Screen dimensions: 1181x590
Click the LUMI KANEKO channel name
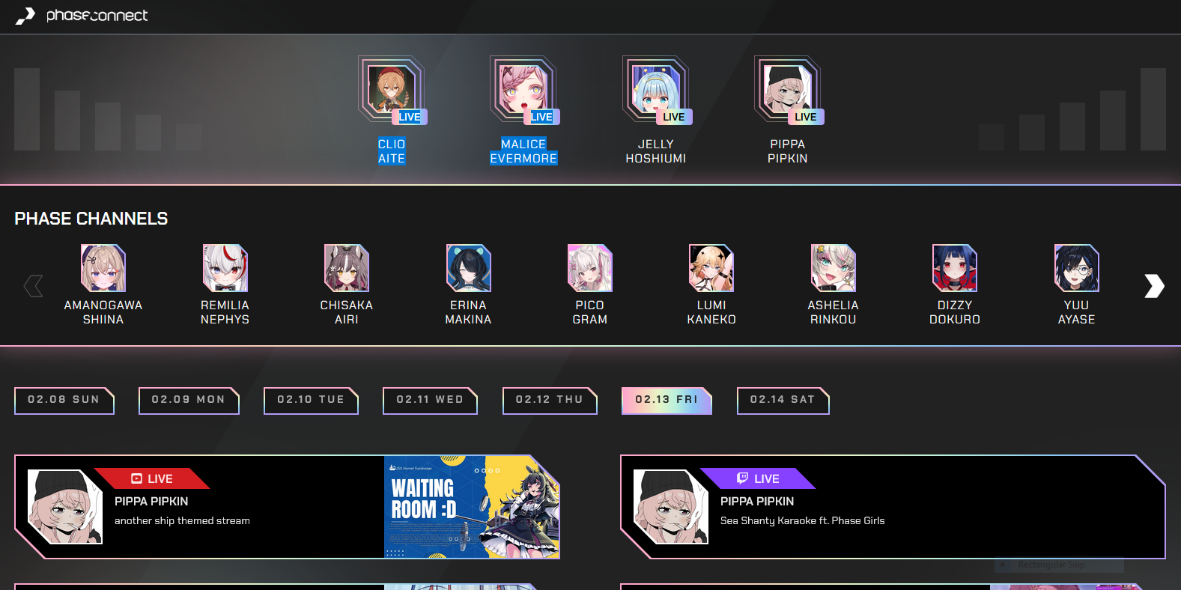711,312
